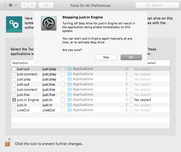Toggle No restart in the just:live application row

[x=131, y=95]
